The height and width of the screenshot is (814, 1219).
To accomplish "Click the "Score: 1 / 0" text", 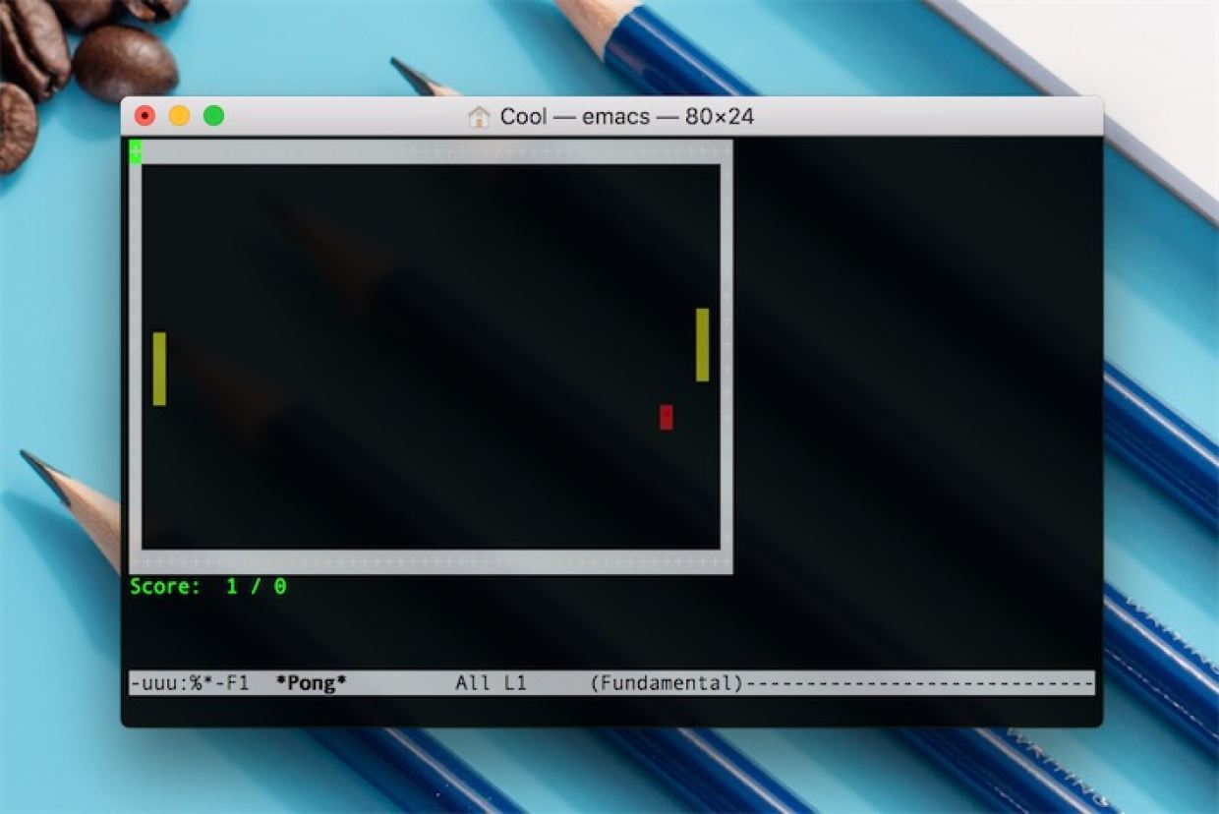I will click(208, 587).
